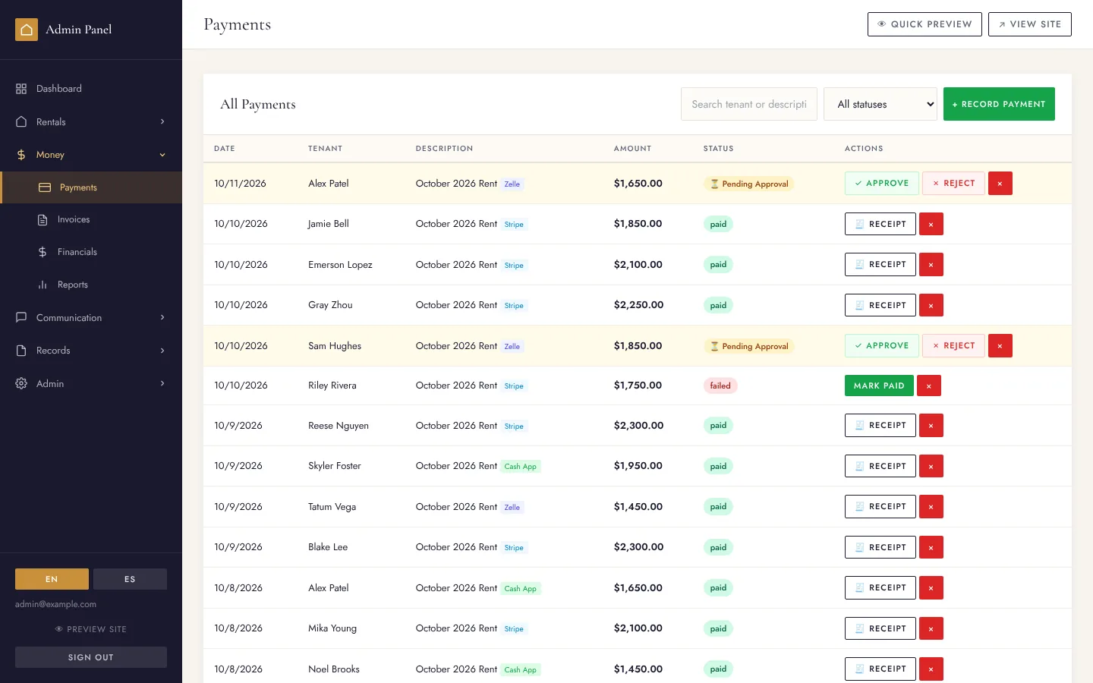Image resolution: width=1093 pixels, height=683 pixels.
Task: Click Record Payment button
Action: 999,104
